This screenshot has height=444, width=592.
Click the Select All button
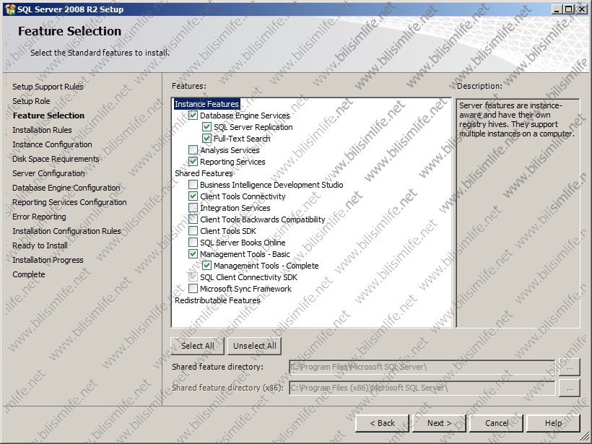click(x=198, y=346)
